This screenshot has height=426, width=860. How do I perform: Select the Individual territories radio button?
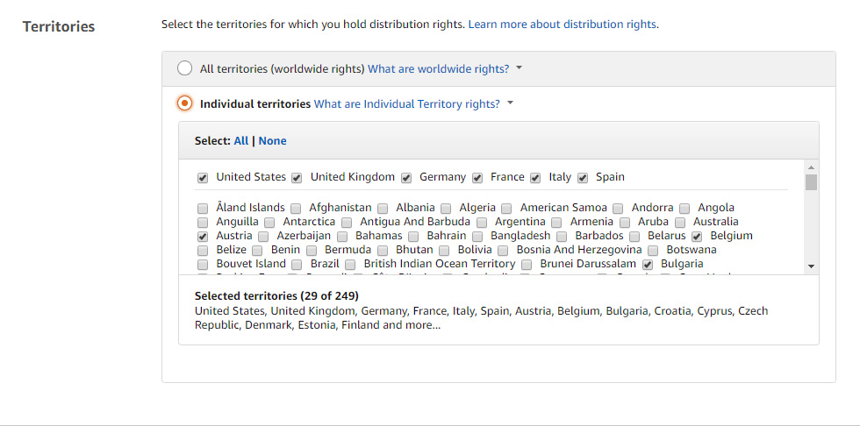tap(184, 103)
